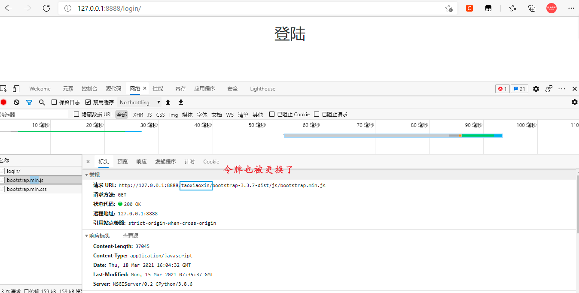Import a HAR file with upload arrow
Viewport: 579px width, 293px height.
(x=168, y=102)
